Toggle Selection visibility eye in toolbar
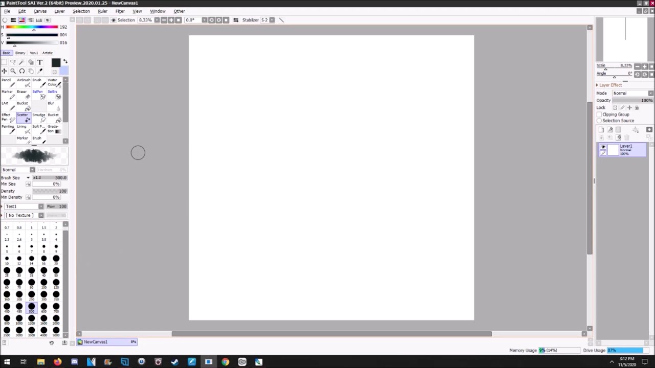 [114, 20]
